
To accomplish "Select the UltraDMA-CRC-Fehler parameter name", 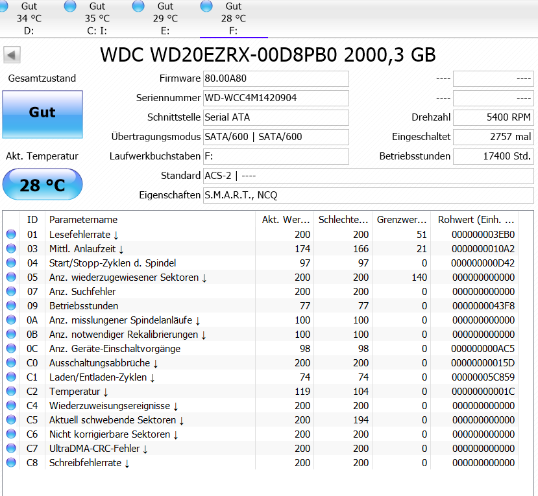I will tap(99, 449).
